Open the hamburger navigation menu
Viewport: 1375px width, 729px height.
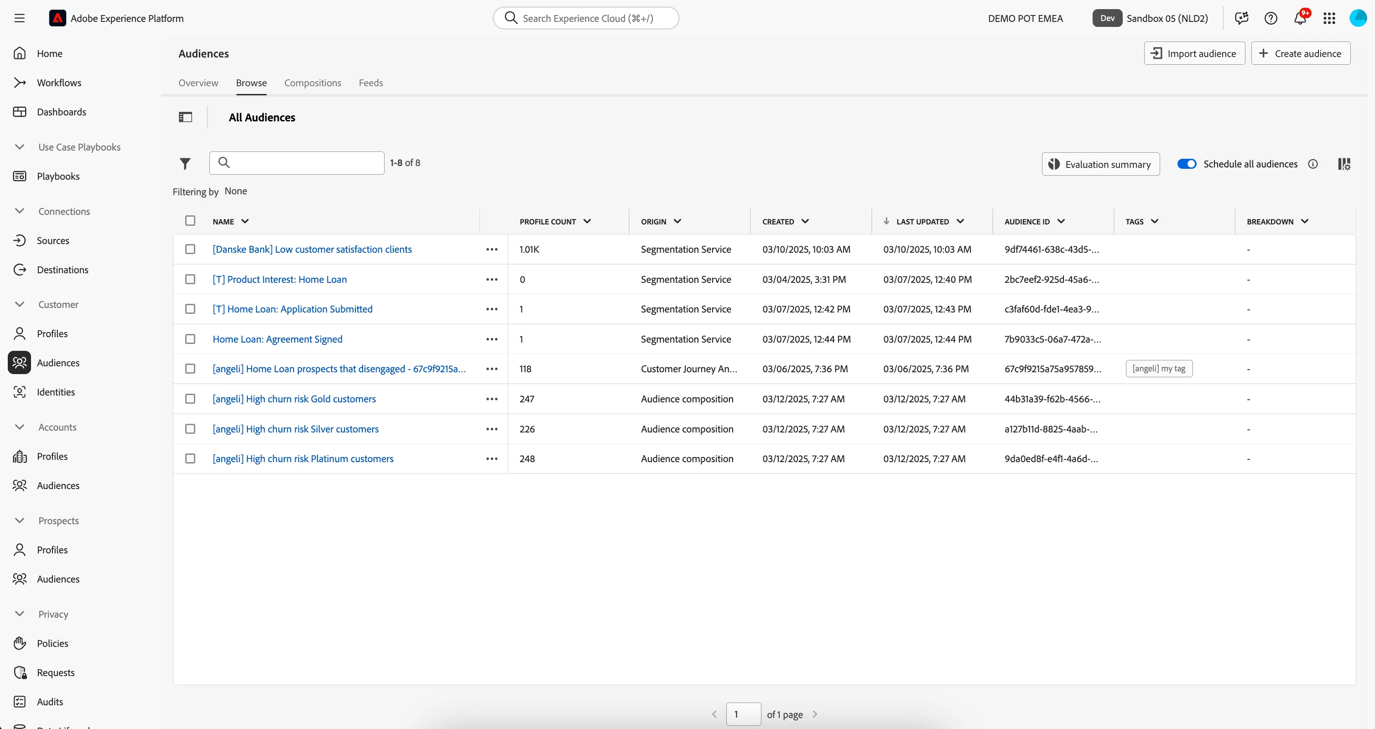point(20,18)
